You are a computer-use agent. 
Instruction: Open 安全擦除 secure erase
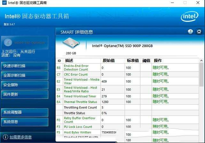(25, 85)
